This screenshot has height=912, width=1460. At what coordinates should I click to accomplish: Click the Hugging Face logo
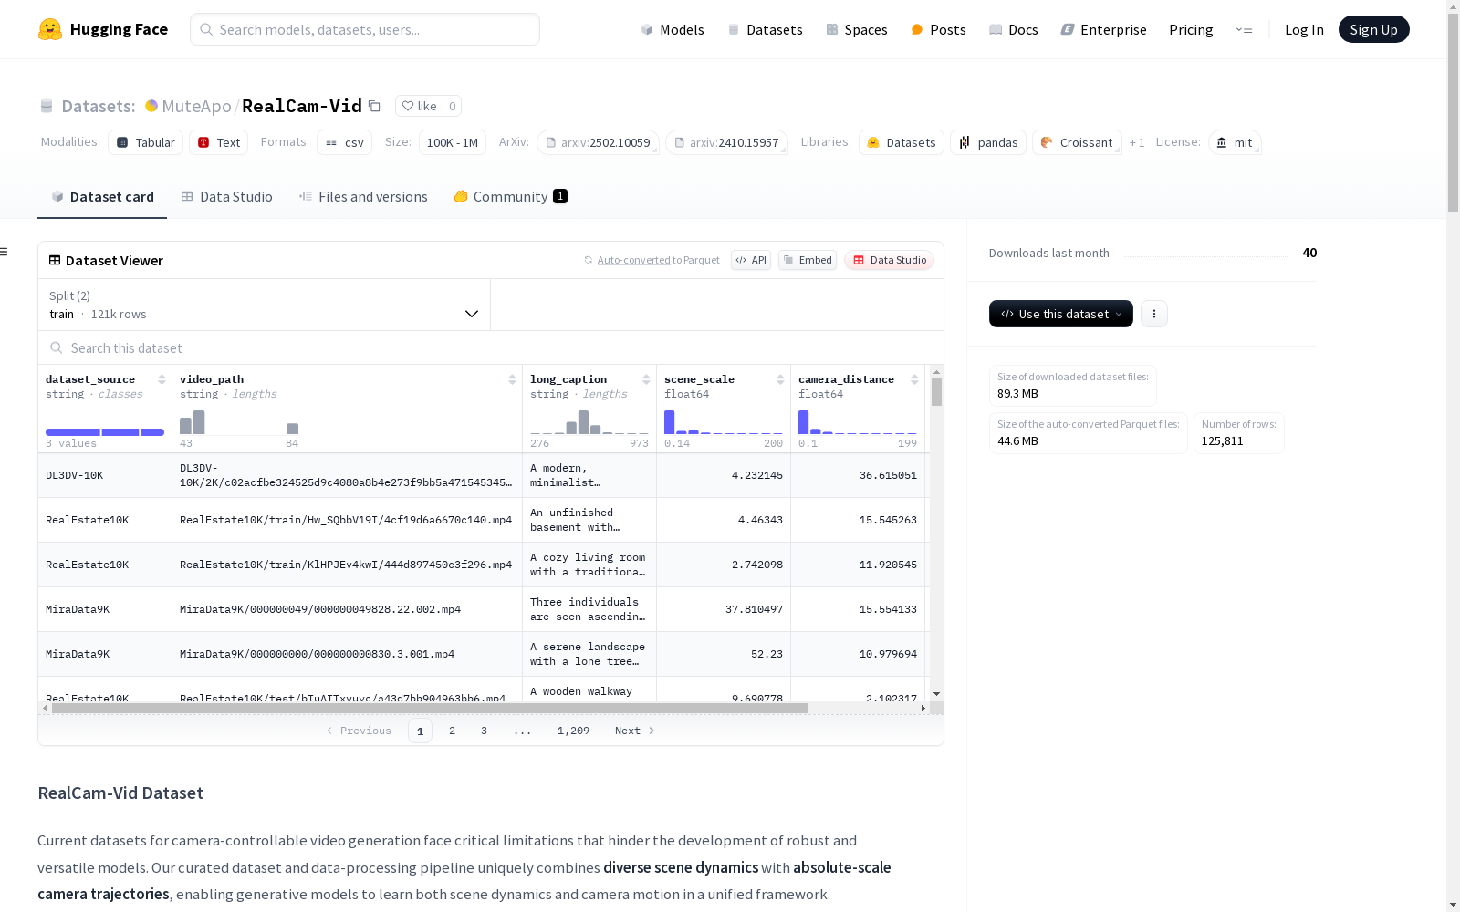coord(103,29)
